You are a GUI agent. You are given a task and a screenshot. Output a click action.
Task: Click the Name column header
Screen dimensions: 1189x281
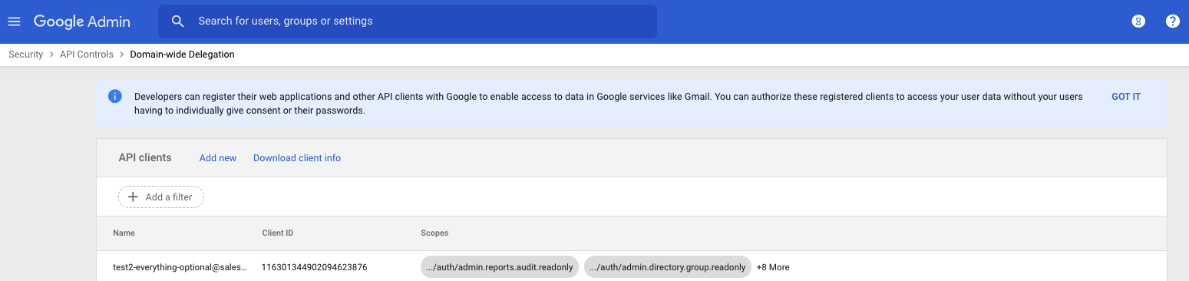tap(124, 233)
